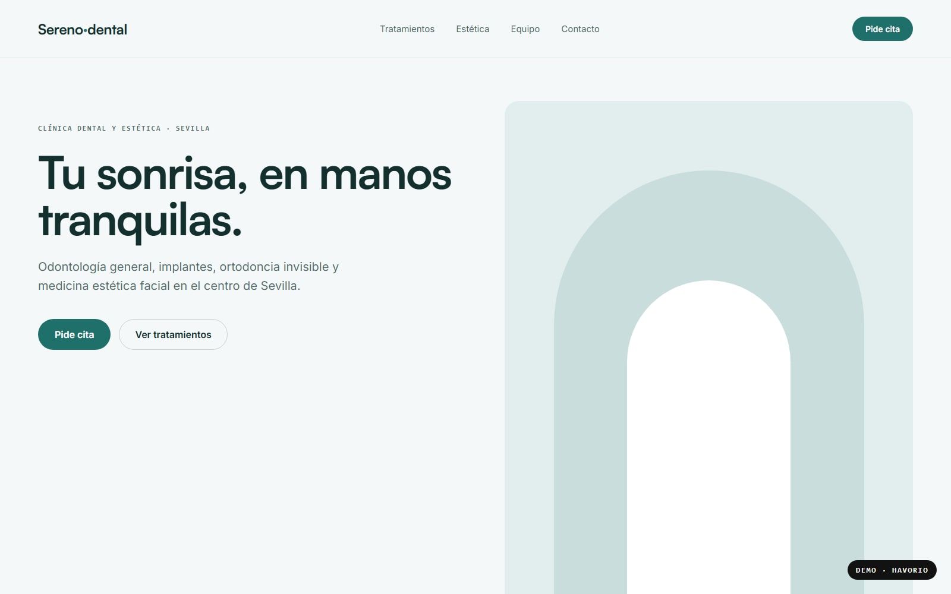Click the Demo · Havorio badge

pos(892,570)
